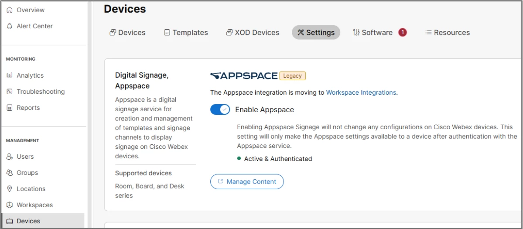Select Devices in the Management sidebar
523x229 pixels.
(x=43, y=221)
